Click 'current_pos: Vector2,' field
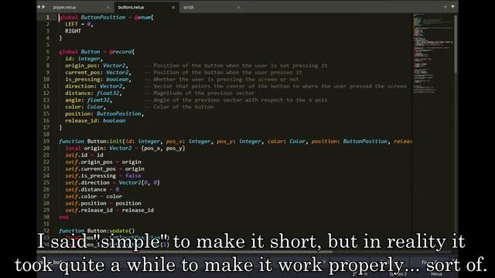The height and width of the screenshot is (278, 495). coord(98,73)
